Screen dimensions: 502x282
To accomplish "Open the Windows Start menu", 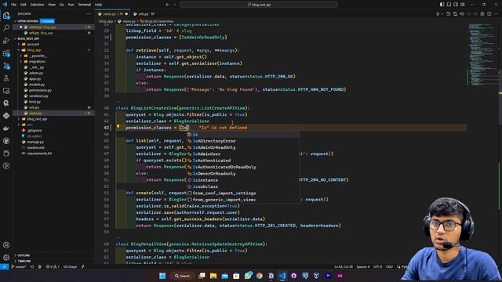I will point(162,276).
